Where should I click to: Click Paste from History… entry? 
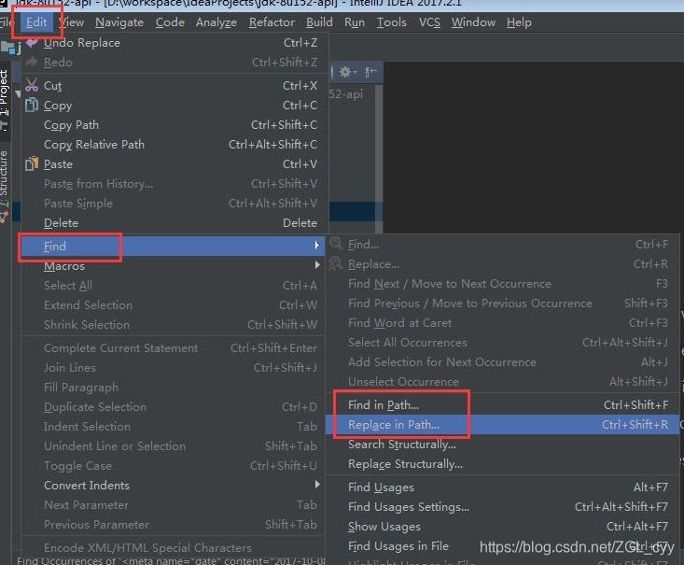[174, 184]
